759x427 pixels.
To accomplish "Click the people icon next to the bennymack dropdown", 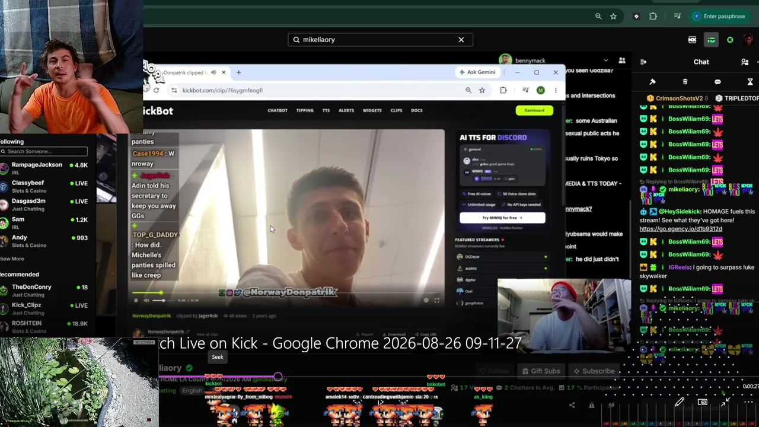I will 622,60.
